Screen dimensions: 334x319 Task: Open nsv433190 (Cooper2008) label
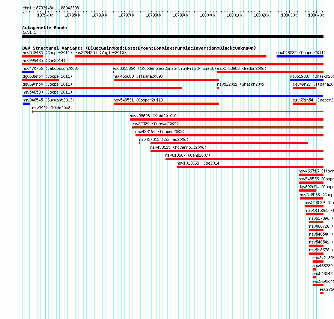tap(160, 132)
